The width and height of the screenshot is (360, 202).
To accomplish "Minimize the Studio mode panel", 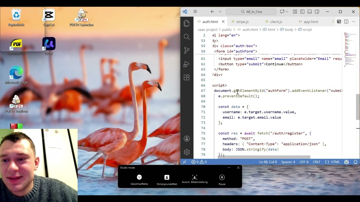I will tap(229, 167).
